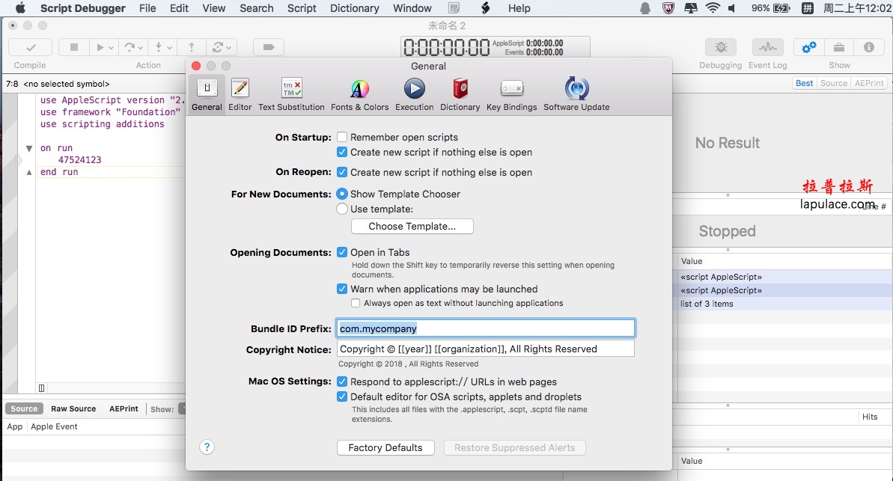Open Fonts & Colors preferences
This screenshot has height=481, width=893.
(x=359, y=94)
